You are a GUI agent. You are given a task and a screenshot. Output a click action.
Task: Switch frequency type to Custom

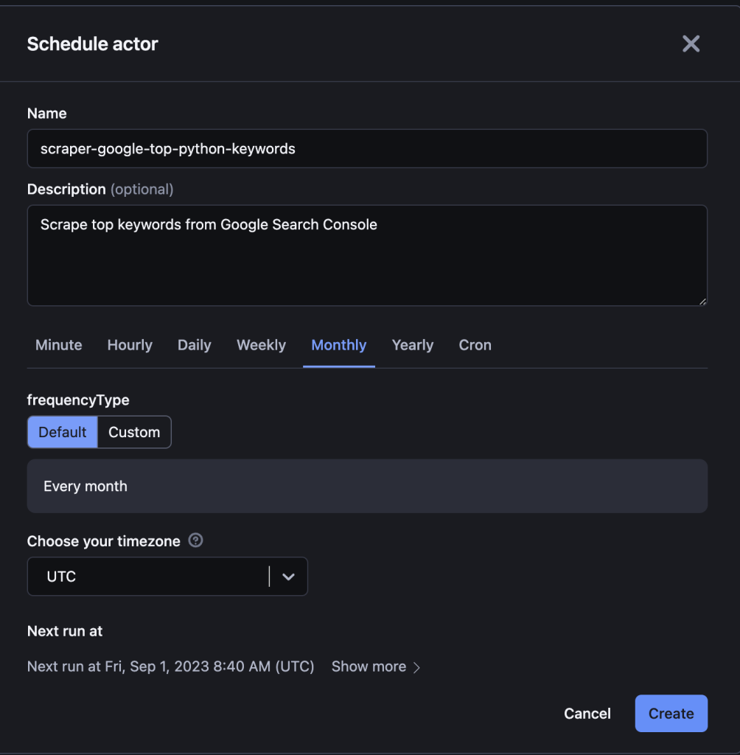click(x=134, y=432)
